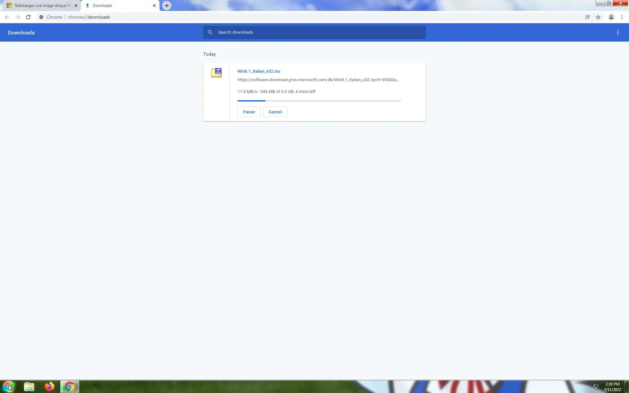
Task: Click the share page icon
Action: pos(588,17)
